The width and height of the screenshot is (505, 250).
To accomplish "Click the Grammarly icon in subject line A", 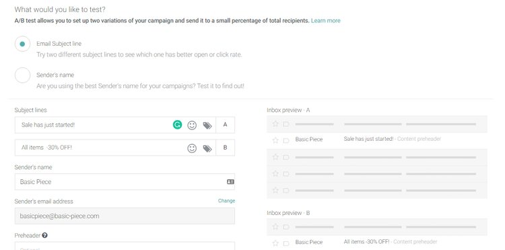I will tap(177, 125).
